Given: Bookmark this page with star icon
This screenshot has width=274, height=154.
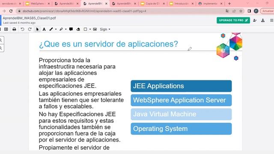Looking at the screenshot, I should click(x=241, y=11).
